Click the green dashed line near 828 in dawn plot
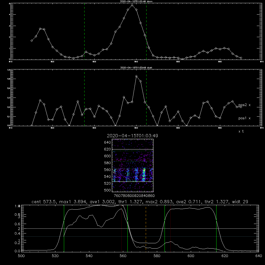The height and width of the screenshot is (265, 265). pos(84,31)
